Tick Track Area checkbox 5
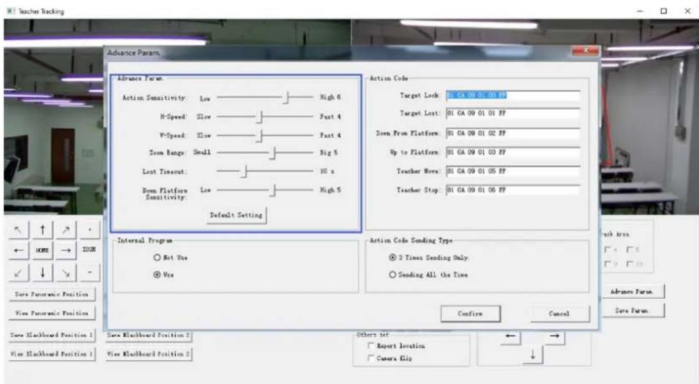Viewport: 699px width, 384px height. 630,250
